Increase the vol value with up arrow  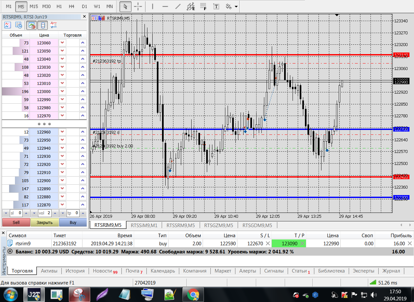pos(55,213)
